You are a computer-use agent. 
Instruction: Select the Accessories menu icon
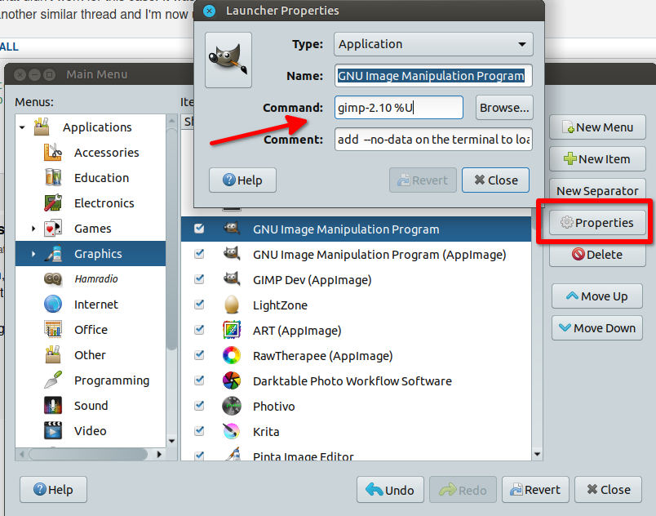(53, 153)
